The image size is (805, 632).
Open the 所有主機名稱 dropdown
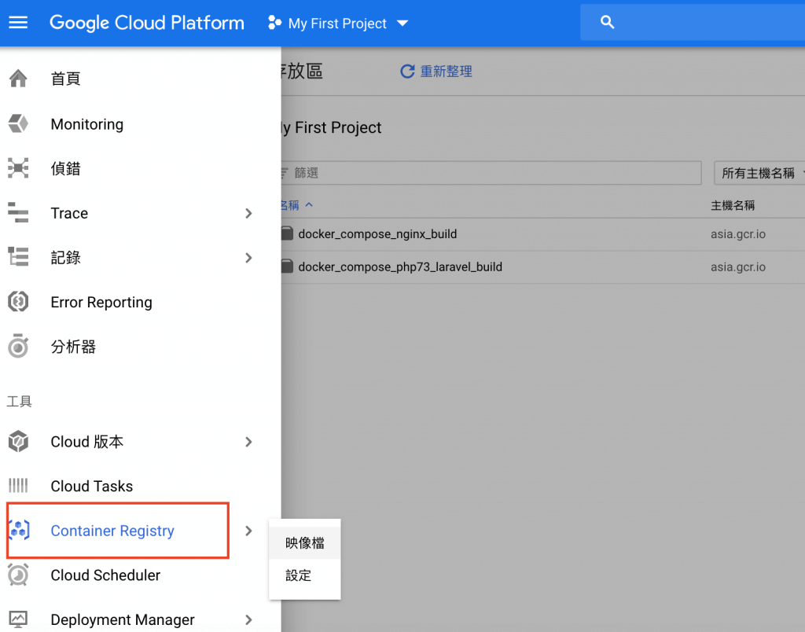(x=760, y=173)
